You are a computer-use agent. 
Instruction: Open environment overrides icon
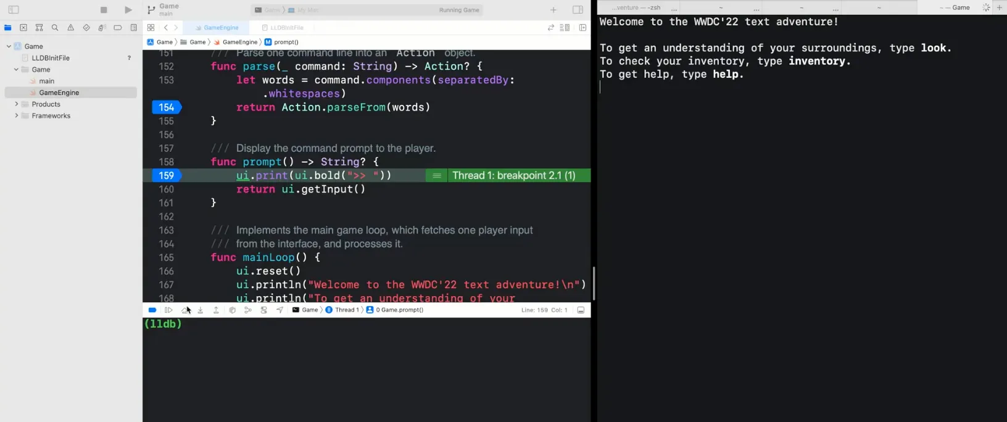click(x=263, y=310)
